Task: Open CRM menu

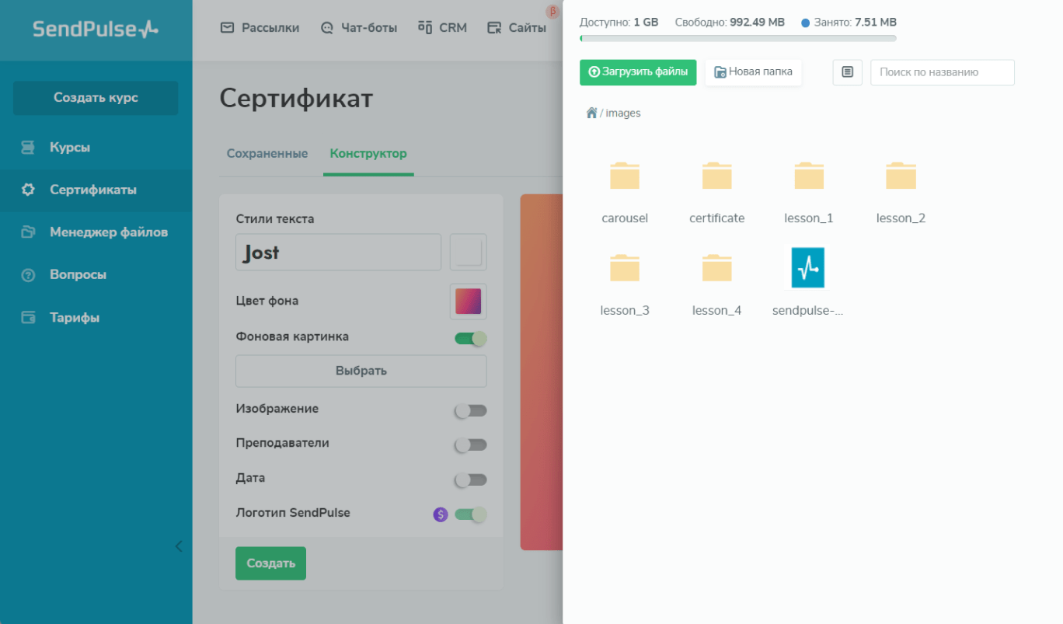Action: 443,28
